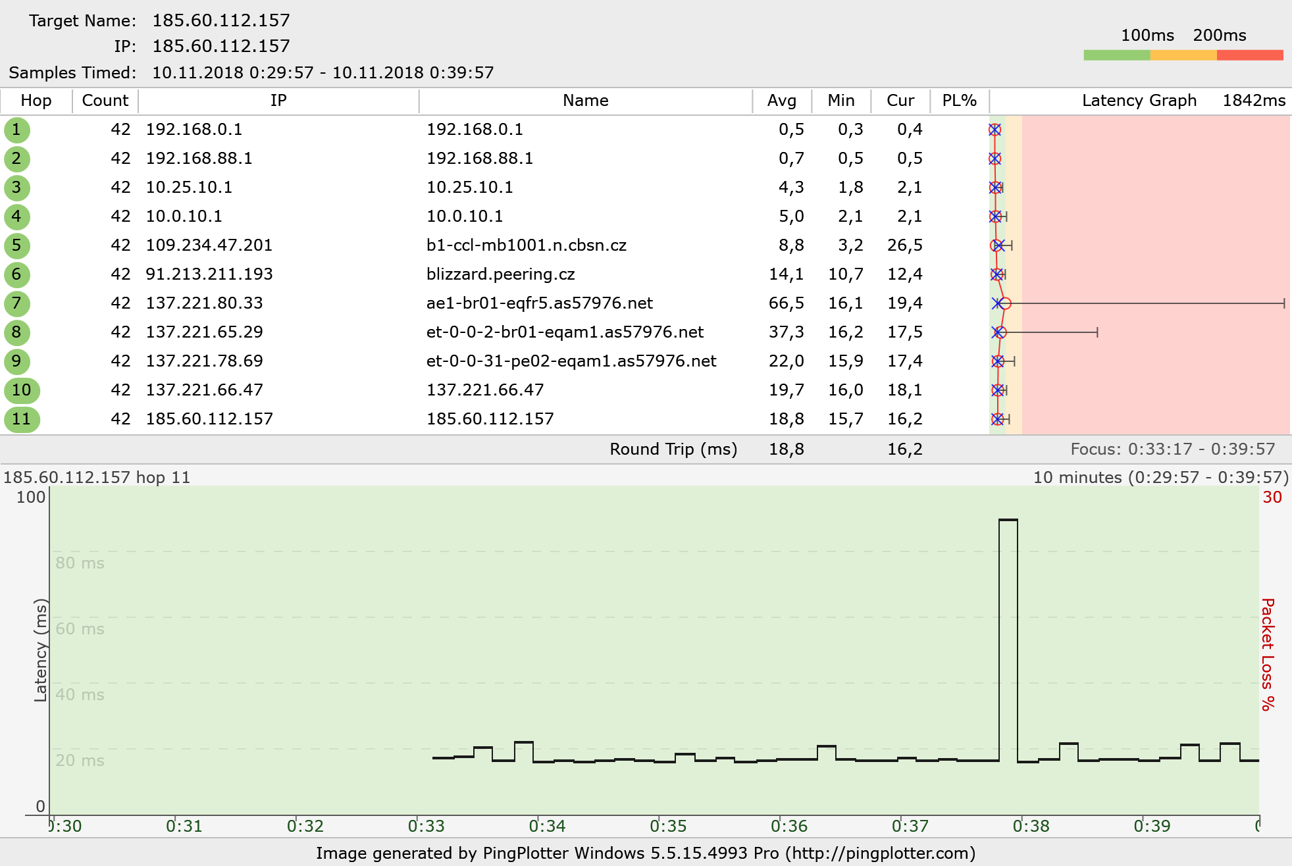Click the hop 10 green badge

click(x=22, y=390)
